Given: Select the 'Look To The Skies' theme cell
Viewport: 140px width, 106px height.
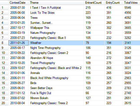Looking at the screenshot, I should 56,13.
